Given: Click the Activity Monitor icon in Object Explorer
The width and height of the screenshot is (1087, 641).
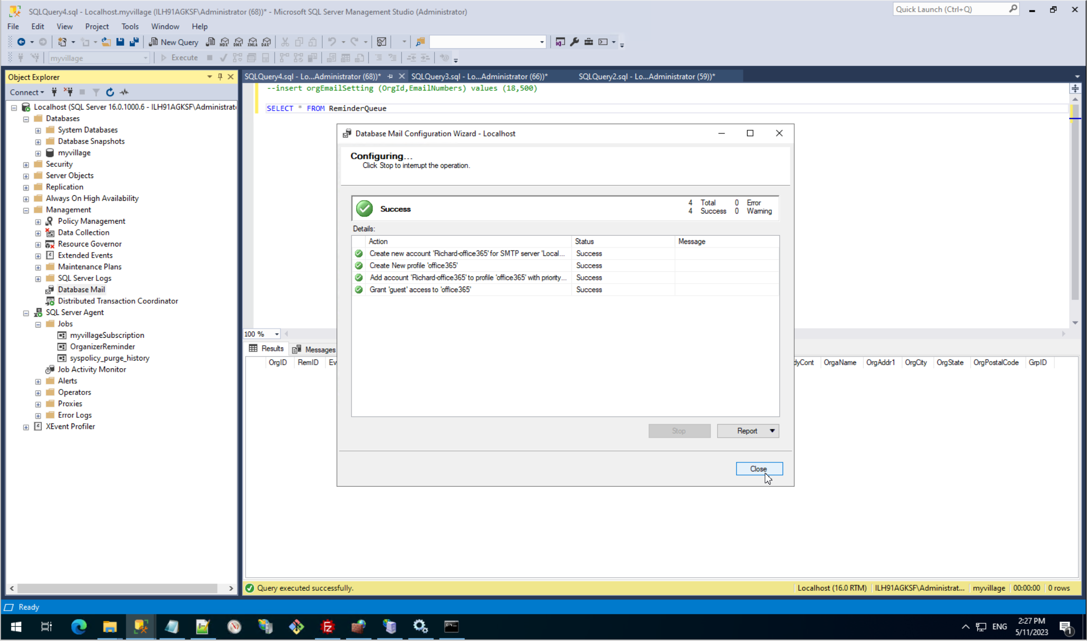Looking at the screenshot, I should point(124,92).
